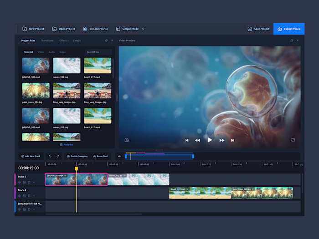Click the snapshot camera icon in Video Preview

127,140
